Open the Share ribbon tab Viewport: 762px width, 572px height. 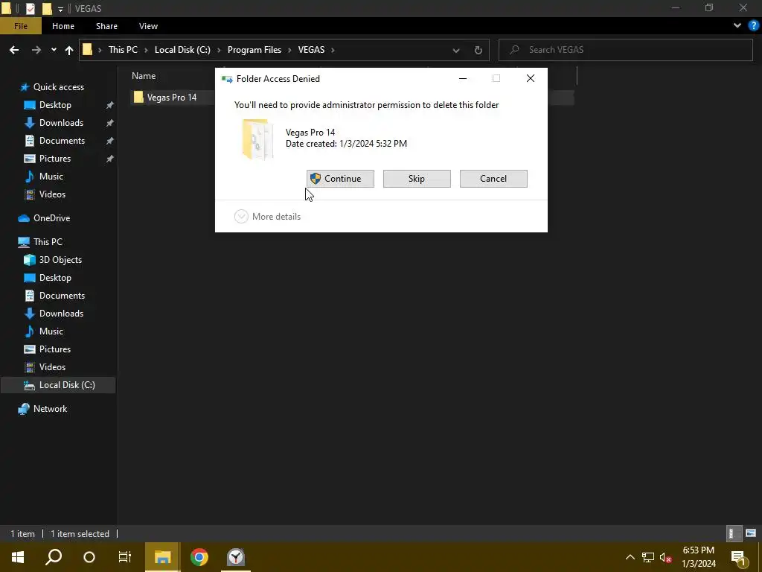coord(106,26)
